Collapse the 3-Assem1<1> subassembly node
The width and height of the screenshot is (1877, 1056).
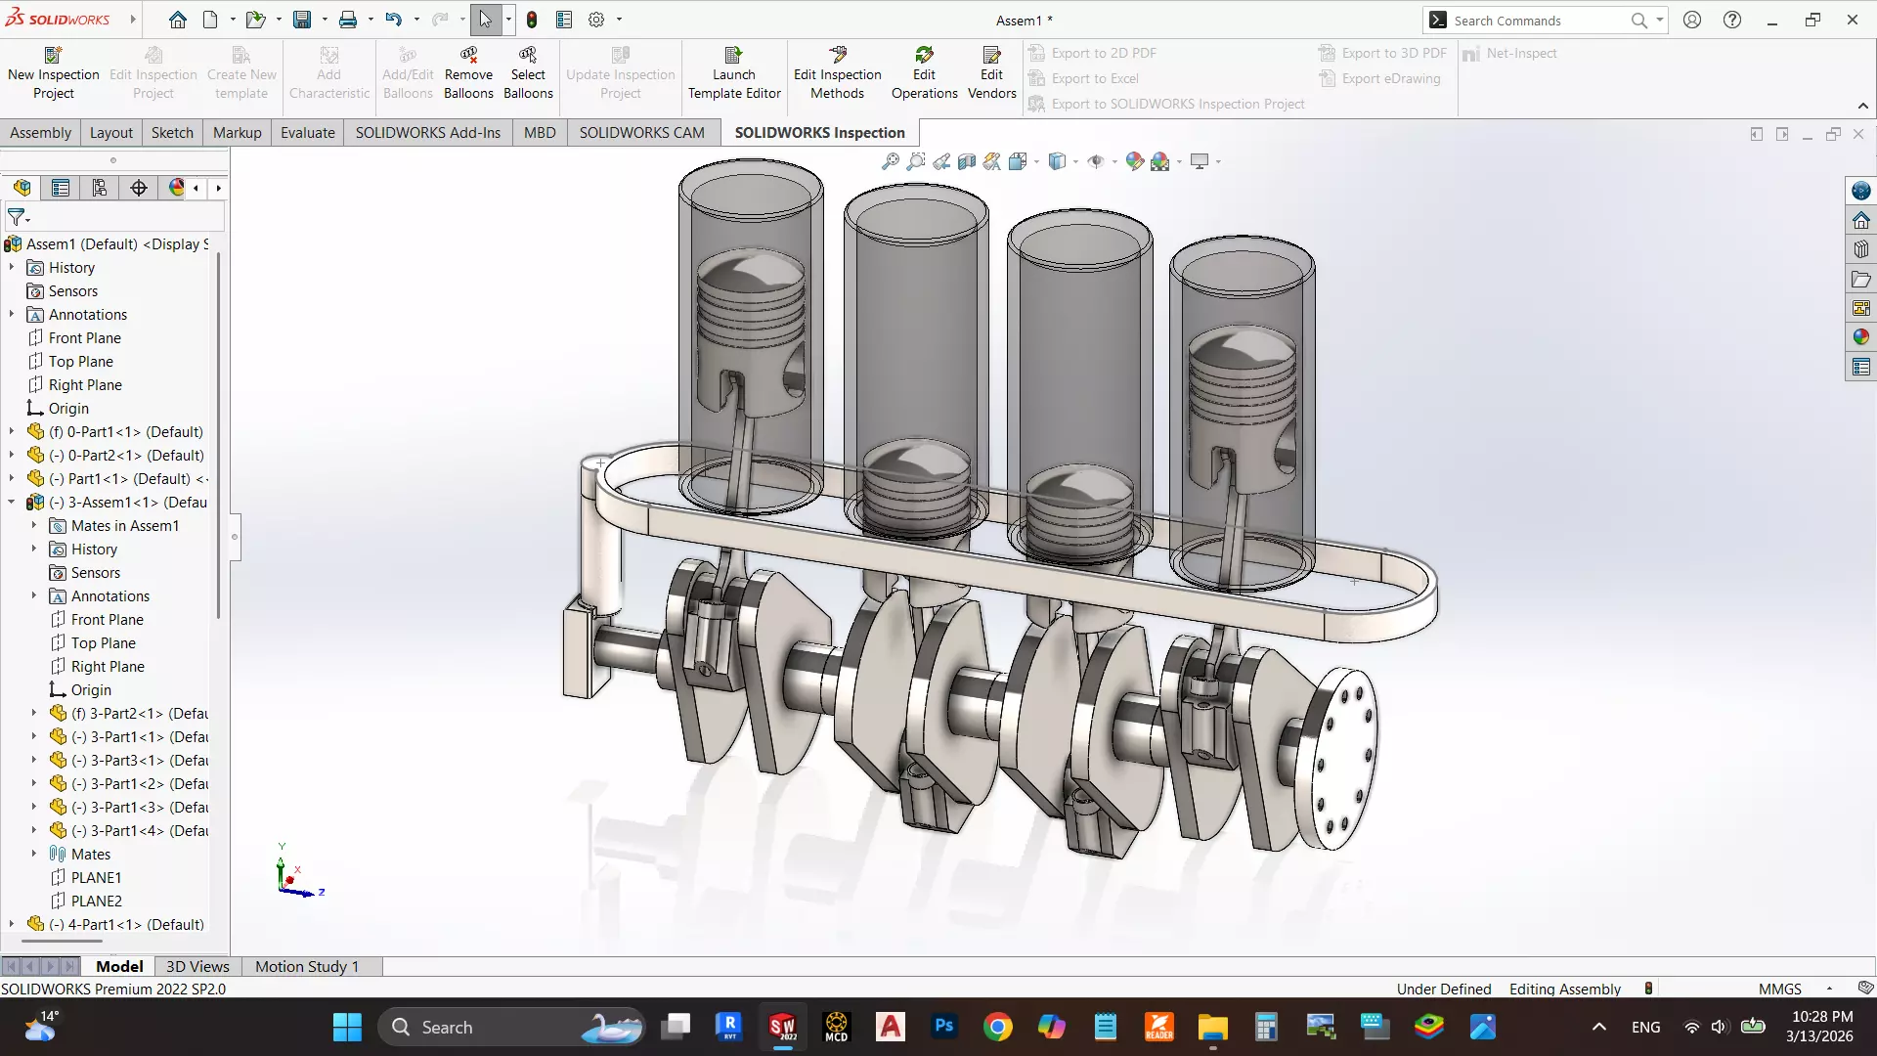(12, 502)
